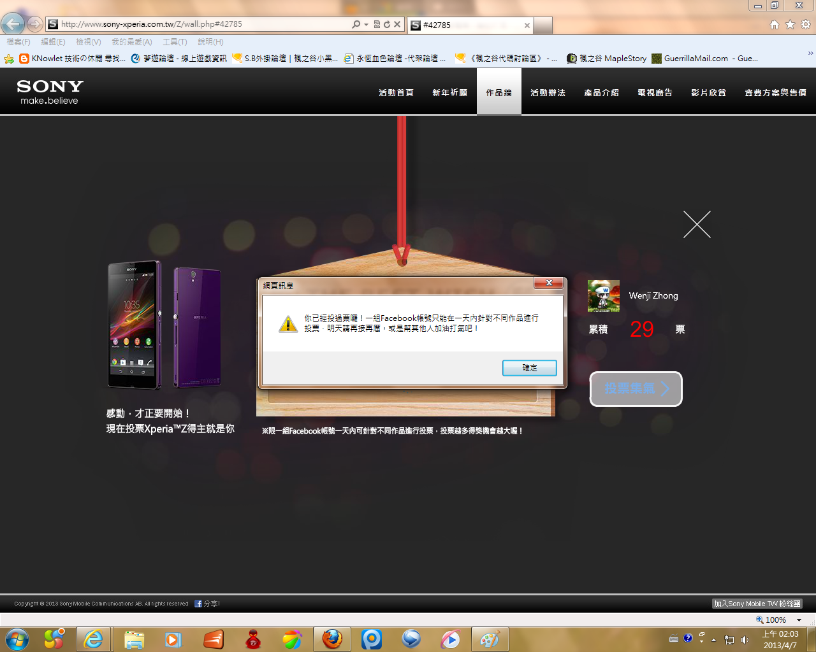Screen dimensions: 816x652
Task: Open Internet Explorer from the taskbar
Action: 94,639
